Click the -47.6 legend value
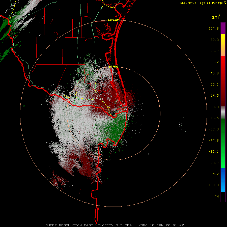Image resolution: width=227 pixels, height=227 pixels. [214, 140]
